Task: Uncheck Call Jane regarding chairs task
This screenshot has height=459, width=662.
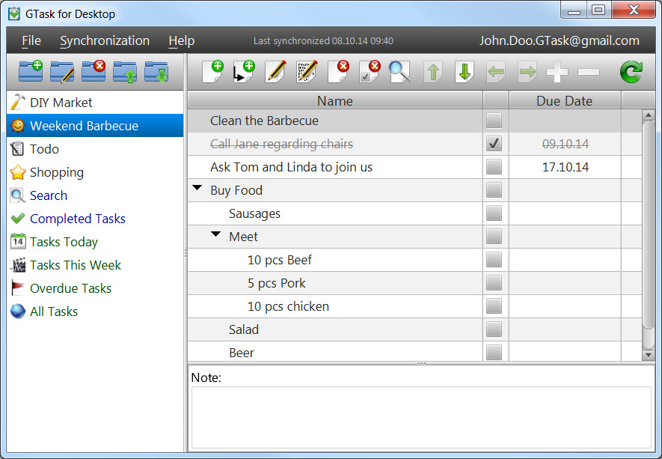Action: 494,144
